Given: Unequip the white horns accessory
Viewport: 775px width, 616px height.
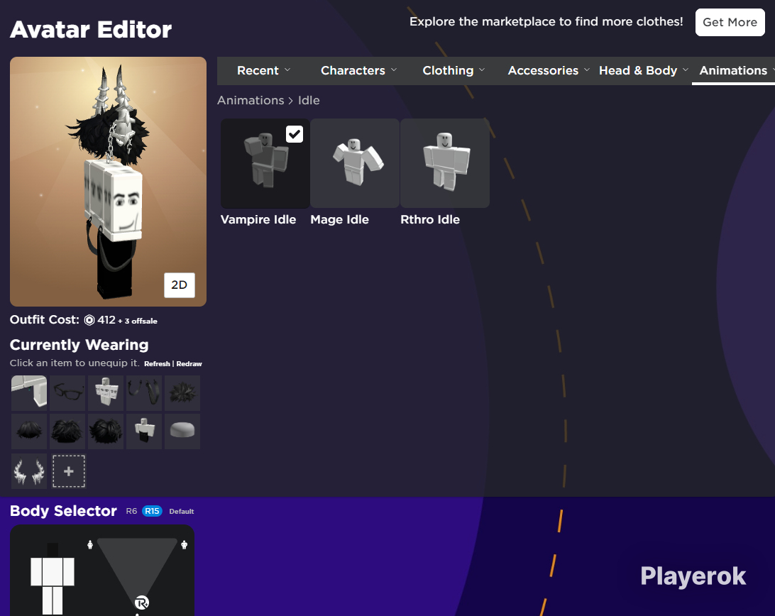Looking at the screenshot, I should click(29, 471).
